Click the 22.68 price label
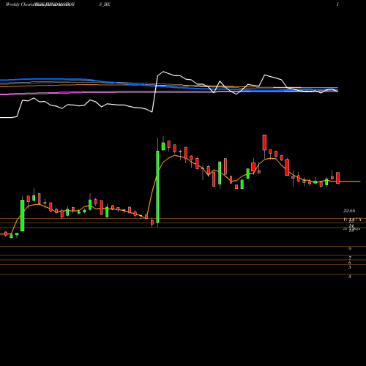 point(349,211)
